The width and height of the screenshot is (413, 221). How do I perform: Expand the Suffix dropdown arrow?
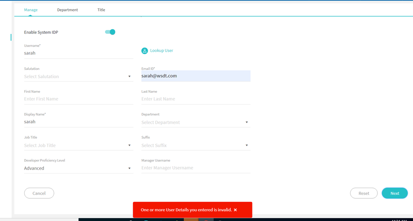point(246,145)
